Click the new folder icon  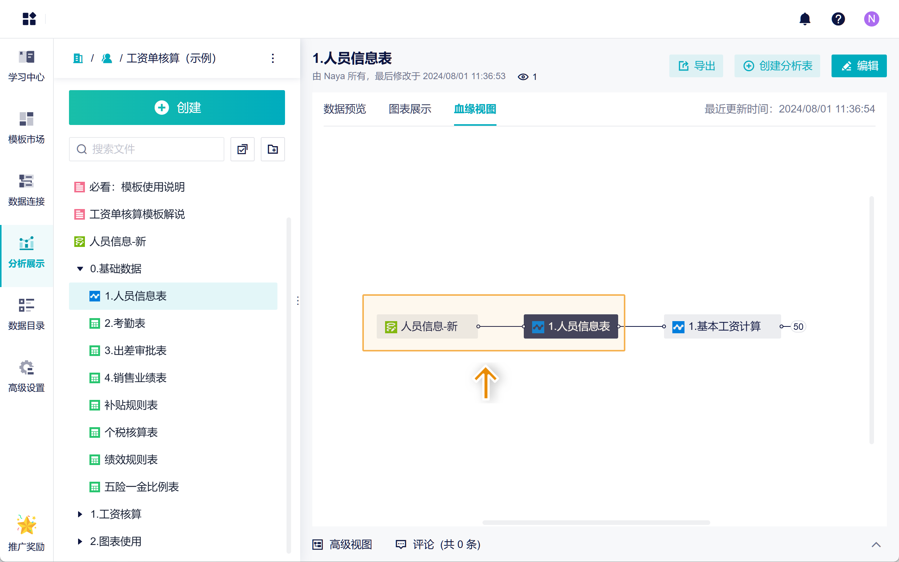coord(273,149)
